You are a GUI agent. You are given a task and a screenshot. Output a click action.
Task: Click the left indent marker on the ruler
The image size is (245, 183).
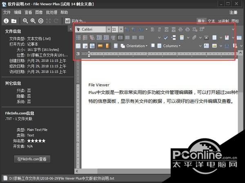(x=89, y=54)
